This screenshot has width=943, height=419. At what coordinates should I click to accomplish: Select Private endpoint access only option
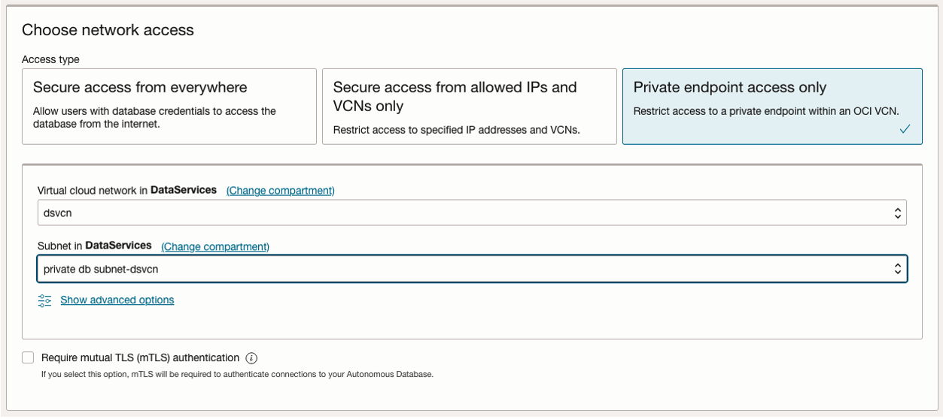pos(771,106)
